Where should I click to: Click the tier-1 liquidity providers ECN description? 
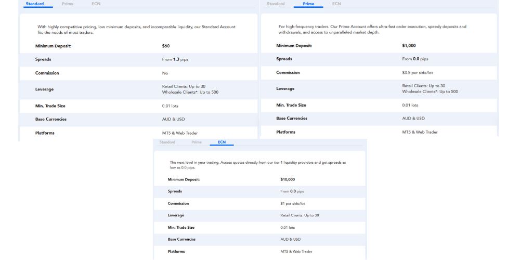tap(257, 165)
